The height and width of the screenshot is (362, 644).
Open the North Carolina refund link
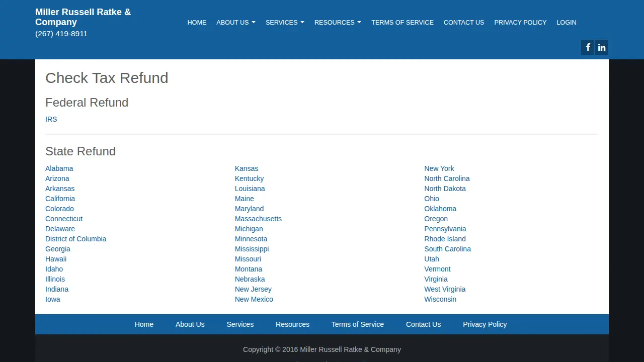(447, 178)
